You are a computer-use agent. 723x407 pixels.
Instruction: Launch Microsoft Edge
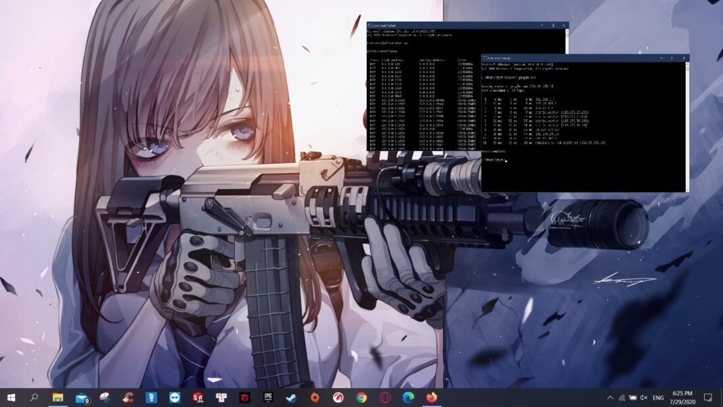point(409,396)
